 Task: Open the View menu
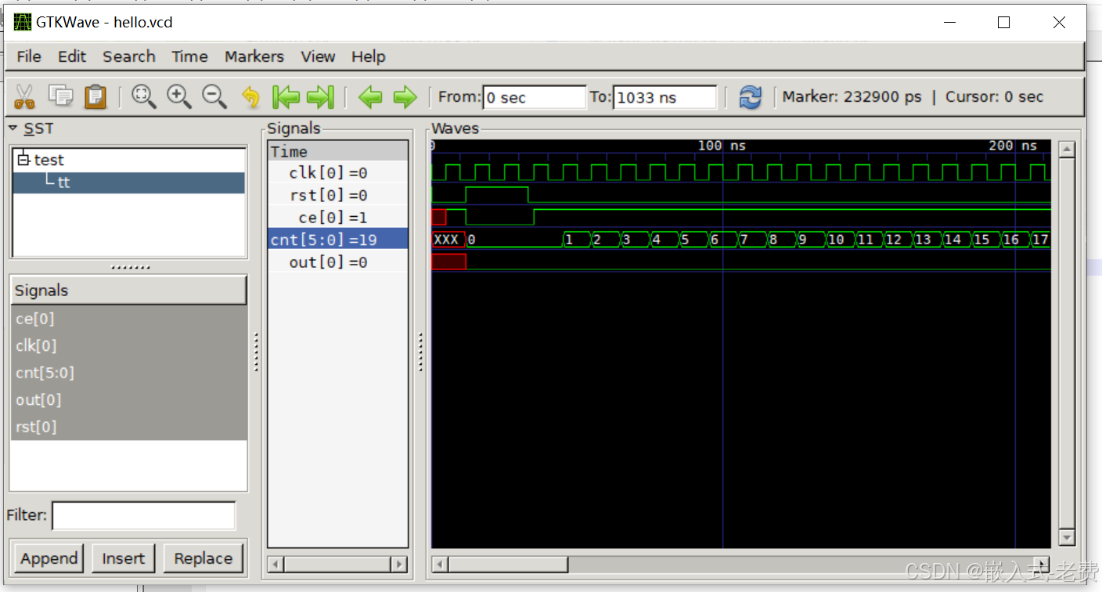point(318,56)
